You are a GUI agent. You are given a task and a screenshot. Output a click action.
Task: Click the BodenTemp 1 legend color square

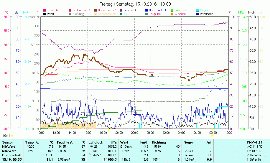tap(70, 10)
